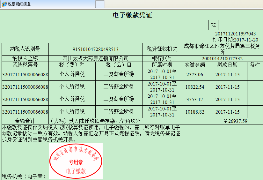Click the 本缴款凭证 notice paragraph
The height and width of the screenshot is (180, 263).
tap(91, 133)
